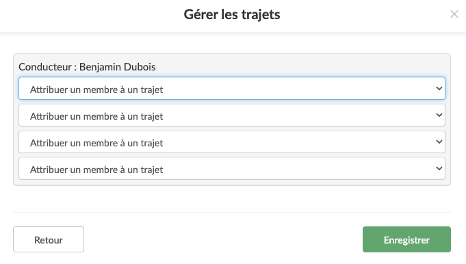This screenshot has width=466, height=264.
Task: Click placeholder text inside the bottom dropdown
Action: point(96,170)
